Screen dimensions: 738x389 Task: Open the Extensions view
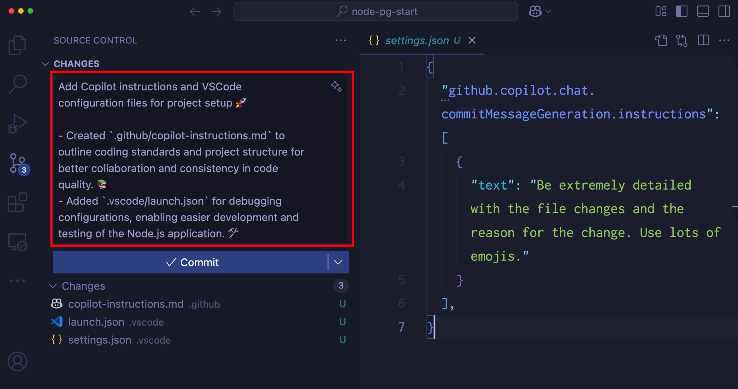coord(17,202)
